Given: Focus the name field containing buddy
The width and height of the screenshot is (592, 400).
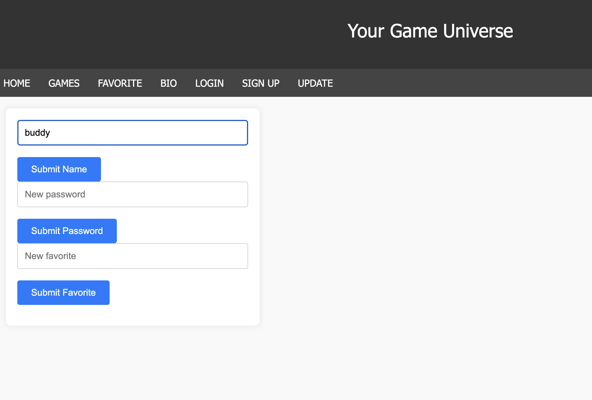Looking at the screenshot, I should pos(133,133).
